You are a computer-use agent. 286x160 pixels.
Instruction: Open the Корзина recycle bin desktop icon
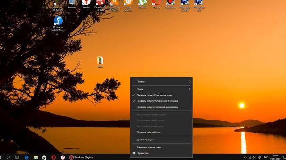point(72,4)
